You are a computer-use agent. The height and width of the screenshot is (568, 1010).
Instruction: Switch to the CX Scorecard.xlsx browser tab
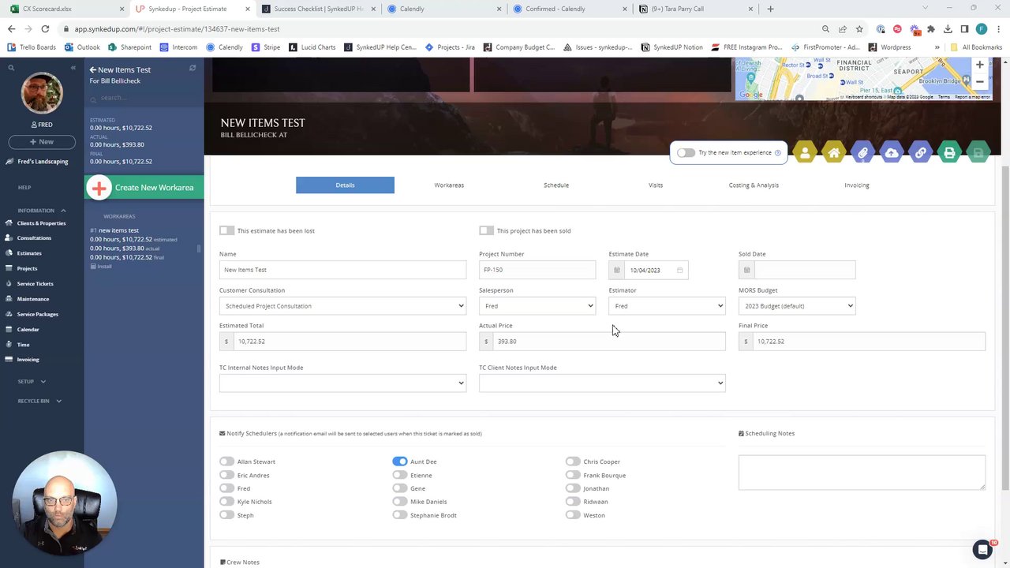[65, 9]
